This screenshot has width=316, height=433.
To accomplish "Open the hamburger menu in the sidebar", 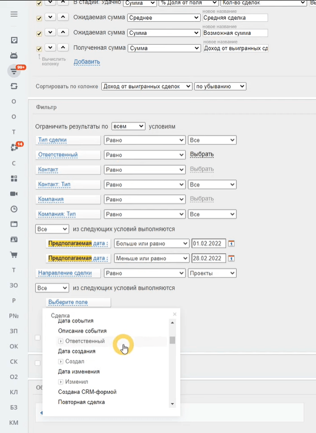I will (x=14, y=14).
